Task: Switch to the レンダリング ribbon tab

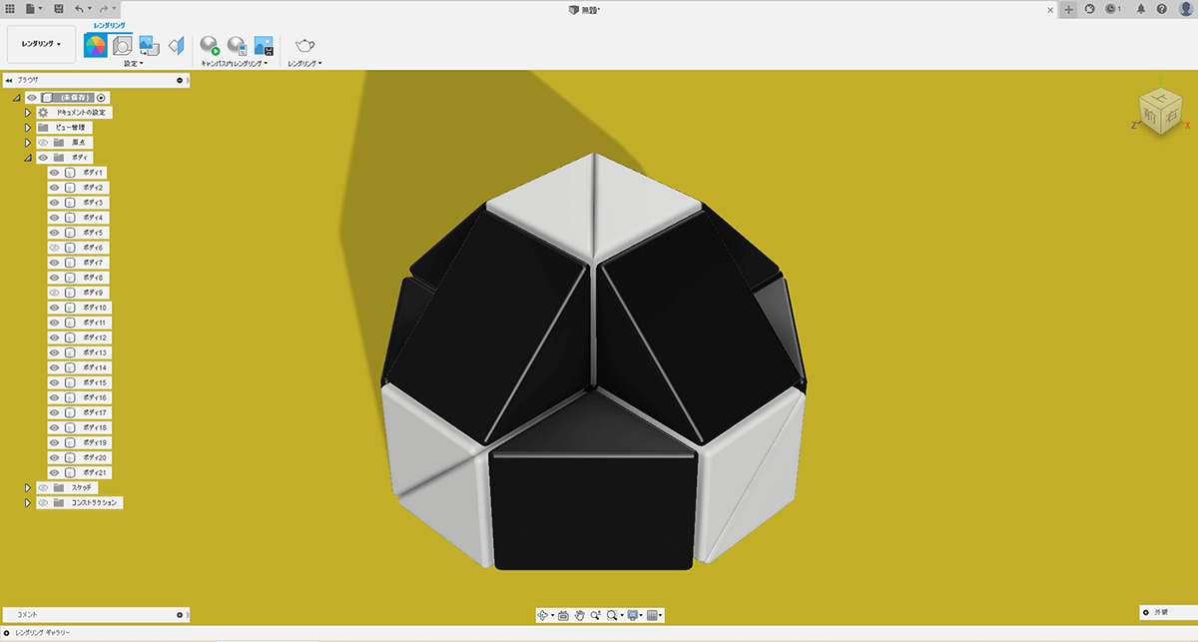Action: tap(109, 24)
